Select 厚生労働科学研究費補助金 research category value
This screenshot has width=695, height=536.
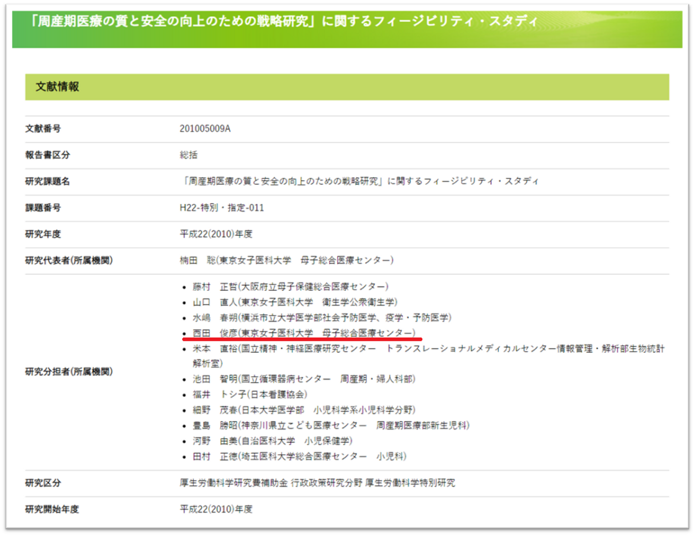click(x=318, y=483)
